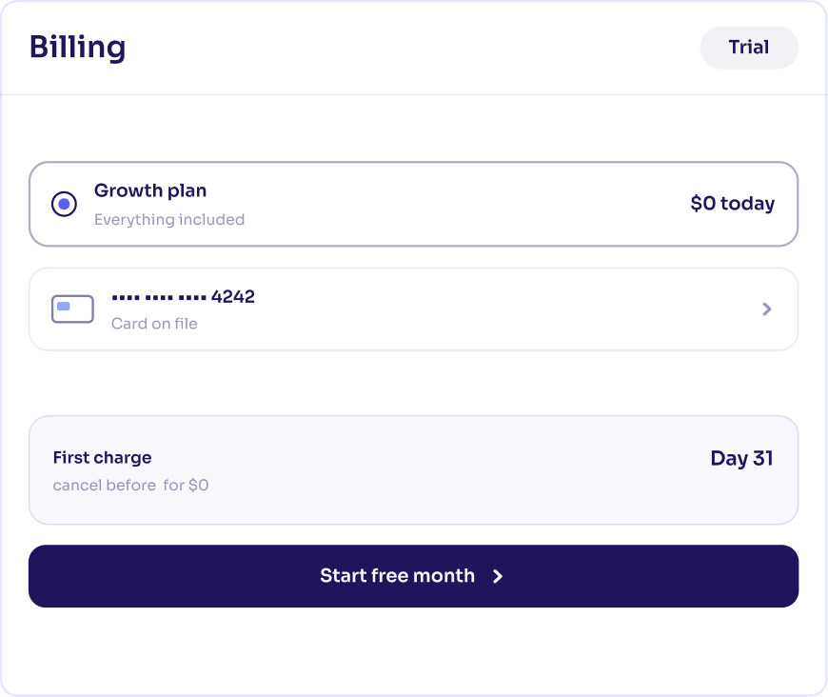Click the Card on file label
This screenshot has height=697, width=828.
click(154, 324)
